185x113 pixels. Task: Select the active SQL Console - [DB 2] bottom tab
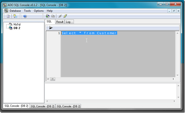16,106
